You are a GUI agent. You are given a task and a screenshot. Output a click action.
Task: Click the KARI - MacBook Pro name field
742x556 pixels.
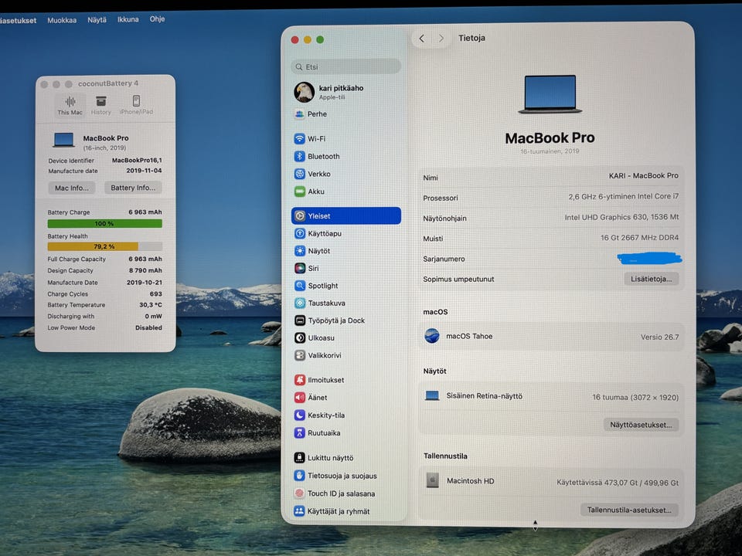tap(643, 175)
